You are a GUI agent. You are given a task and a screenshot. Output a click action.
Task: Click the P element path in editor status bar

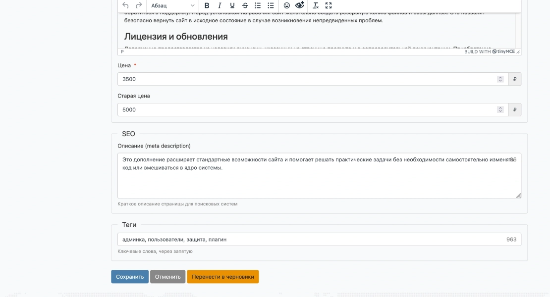pos(122,51)
